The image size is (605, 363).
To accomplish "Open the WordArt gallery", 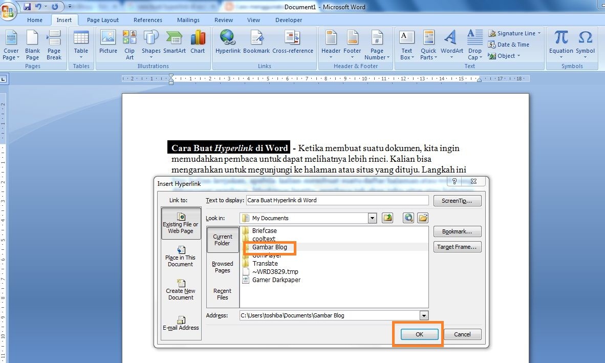I will [452, 45].
